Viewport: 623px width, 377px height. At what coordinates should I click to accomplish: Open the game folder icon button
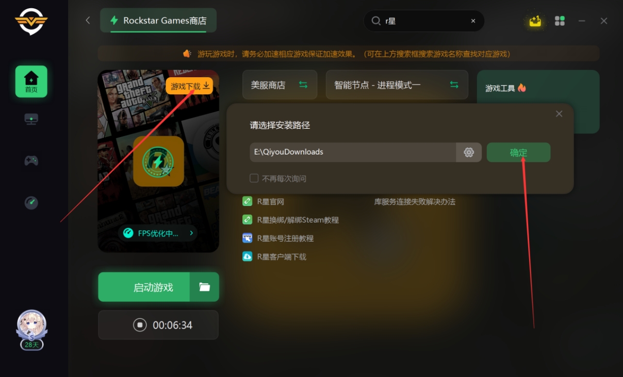205,287
